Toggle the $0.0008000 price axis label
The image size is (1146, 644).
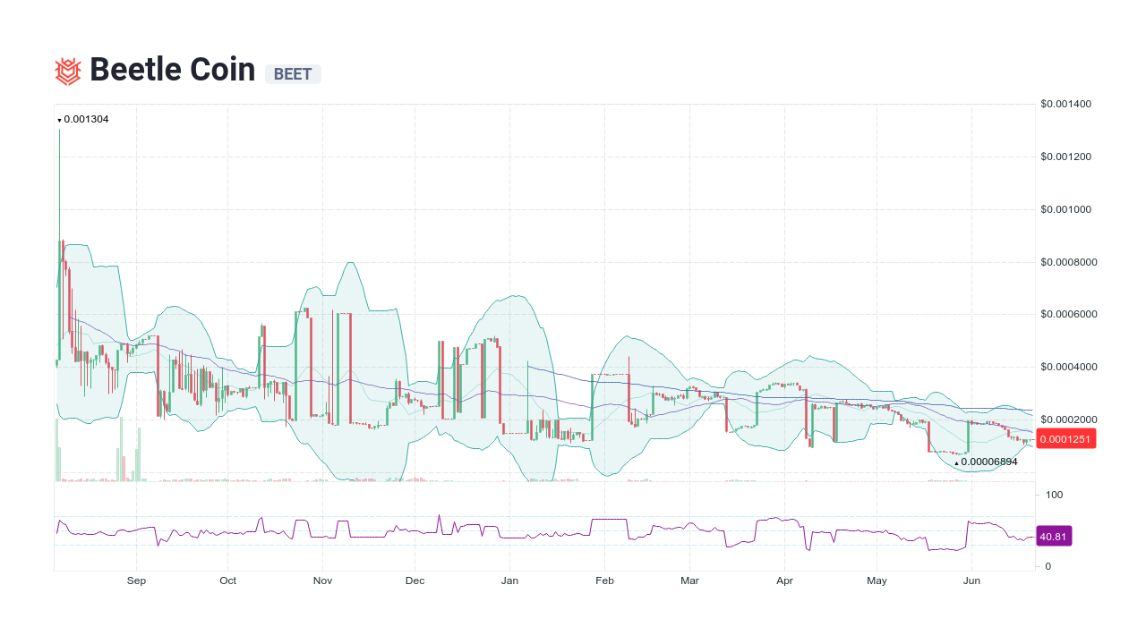tap(1067, 261)
